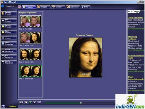The image size is (145, 109).
Task: Open the Animation tab
Action: [73, 7]
